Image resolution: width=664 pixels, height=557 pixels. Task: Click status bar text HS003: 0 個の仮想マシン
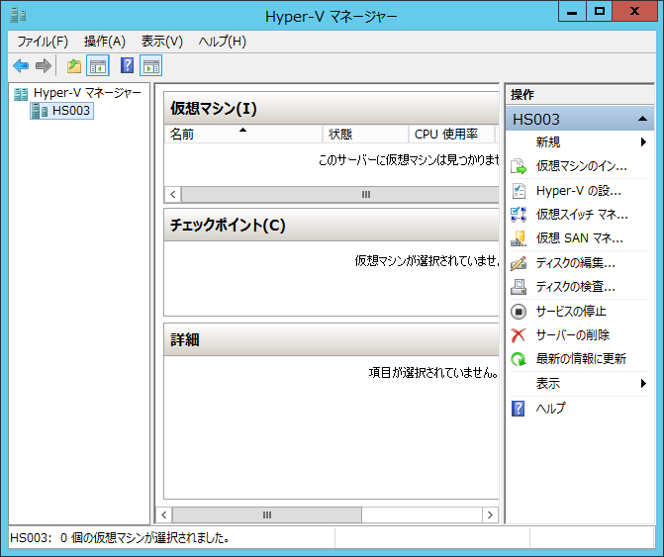pos(120,538)
